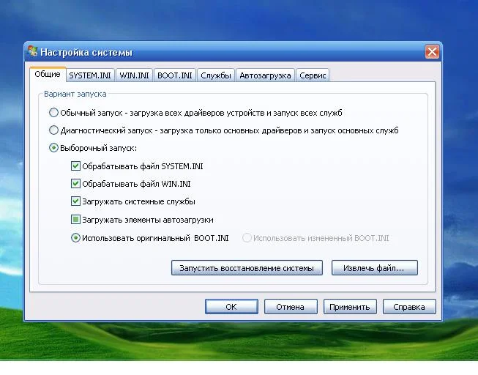Click Использовать измененный BOOT.INI radio button
The width and height of the screenshot is (478, 375).
tap(247, 238)
